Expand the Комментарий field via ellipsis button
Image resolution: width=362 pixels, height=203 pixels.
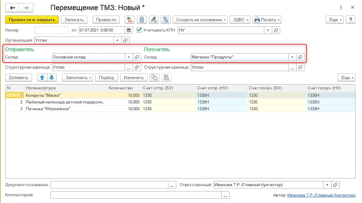[225, 195]
